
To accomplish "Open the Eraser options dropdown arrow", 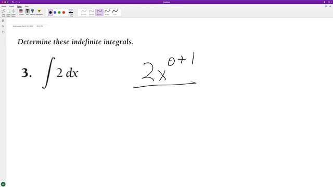I will point(24,11).
